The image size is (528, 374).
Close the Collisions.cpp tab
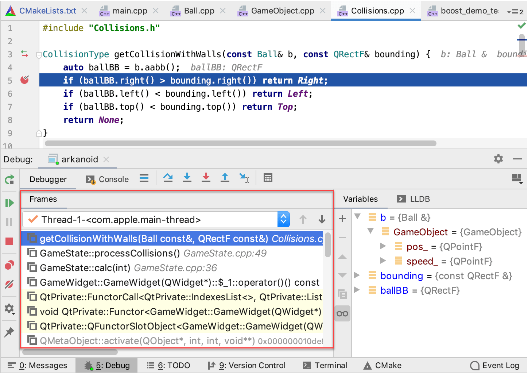click(412, 11)
